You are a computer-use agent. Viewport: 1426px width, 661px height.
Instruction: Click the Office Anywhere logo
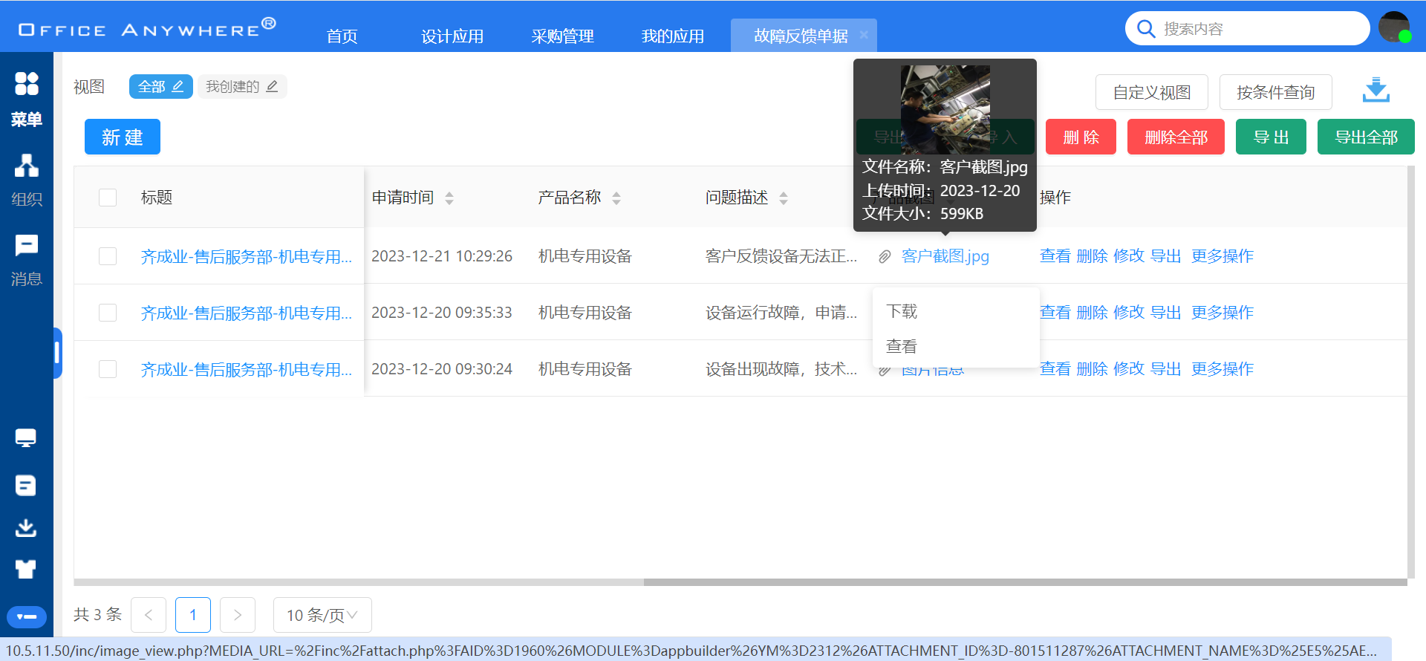(x=147, y=28)
